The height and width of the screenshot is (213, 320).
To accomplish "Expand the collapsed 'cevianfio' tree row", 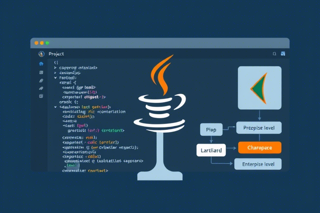I will coord(55,72).
